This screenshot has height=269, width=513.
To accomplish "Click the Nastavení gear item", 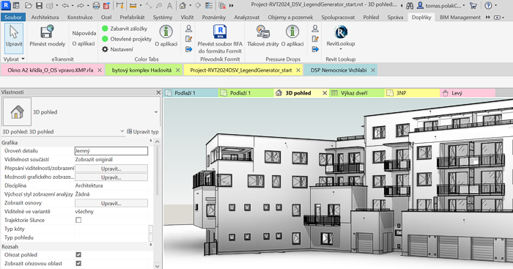I will pyautogui.click(x=117, y=49).
